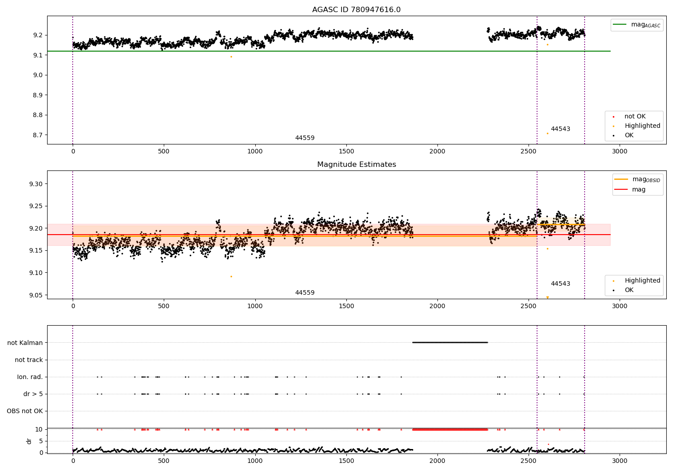This screenshot has height=471, width=673.
Task: Click the 'dr > 5' row label
Action: pyautogui.click(x=33, y=394)
